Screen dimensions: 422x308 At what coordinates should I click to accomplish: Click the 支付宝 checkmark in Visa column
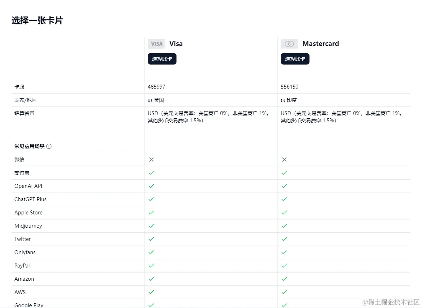151,173
